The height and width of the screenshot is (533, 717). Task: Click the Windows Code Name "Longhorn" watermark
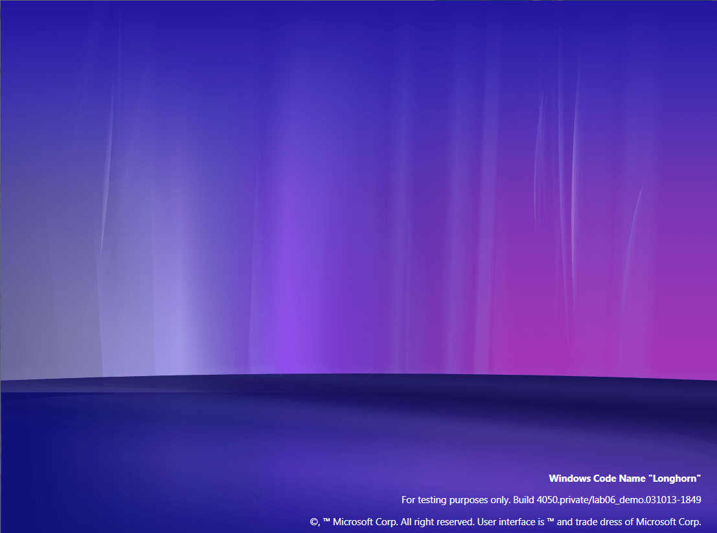pyautogui.click(x=625, y=479)
